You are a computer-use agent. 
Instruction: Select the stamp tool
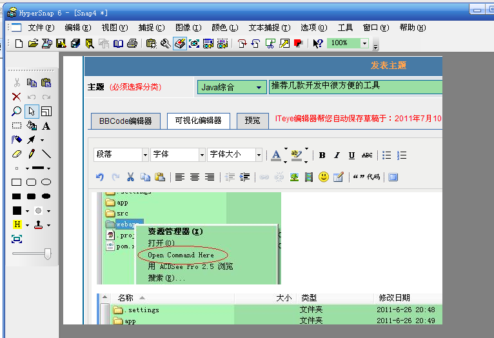(39, 224)
